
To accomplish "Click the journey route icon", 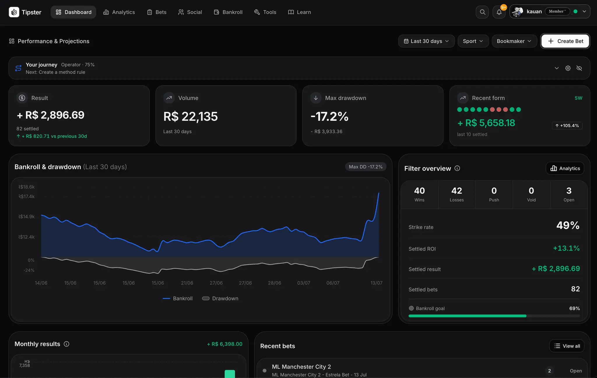I will pyautogui.click(x=18, y=68).
